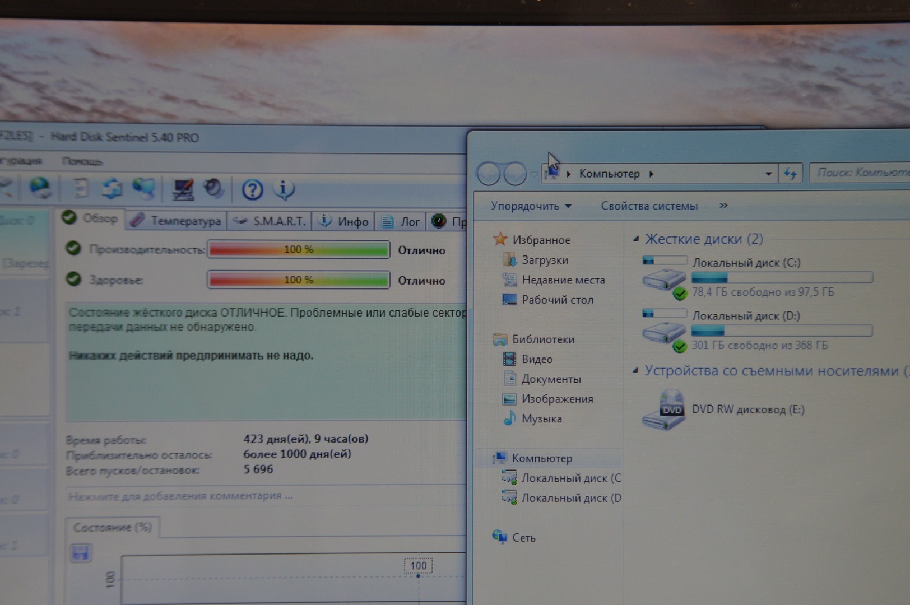Show more toolbar commands with » chevron

click(x=723, y=206)
